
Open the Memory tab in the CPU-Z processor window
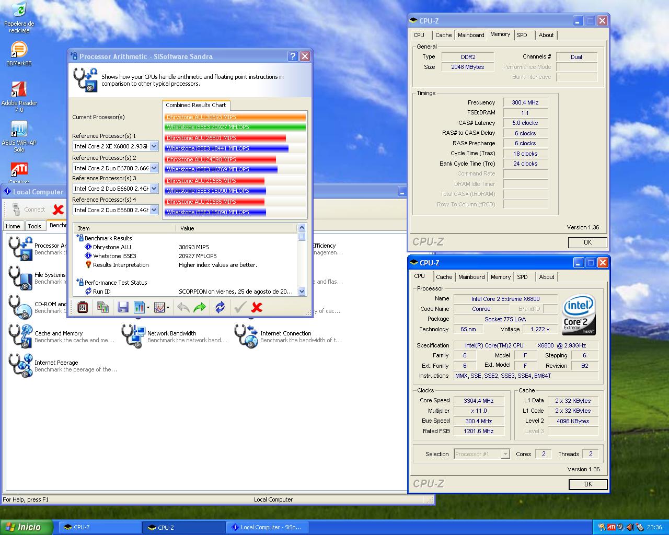[501, 277]
